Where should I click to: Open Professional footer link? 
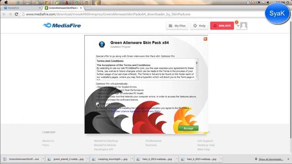click(x=153, y=141)
